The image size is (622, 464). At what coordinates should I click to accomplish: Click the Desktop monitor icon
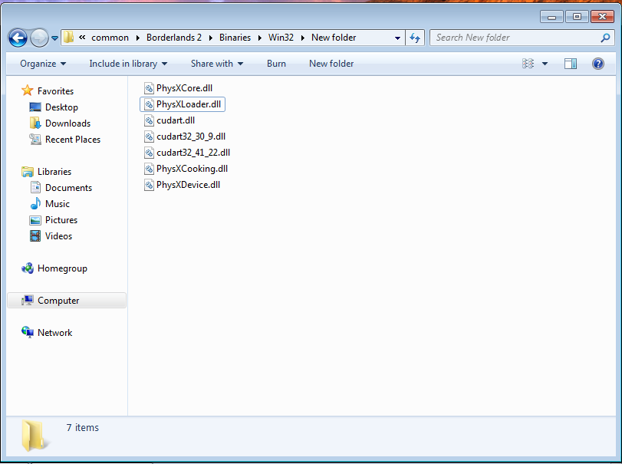(35, 107)
